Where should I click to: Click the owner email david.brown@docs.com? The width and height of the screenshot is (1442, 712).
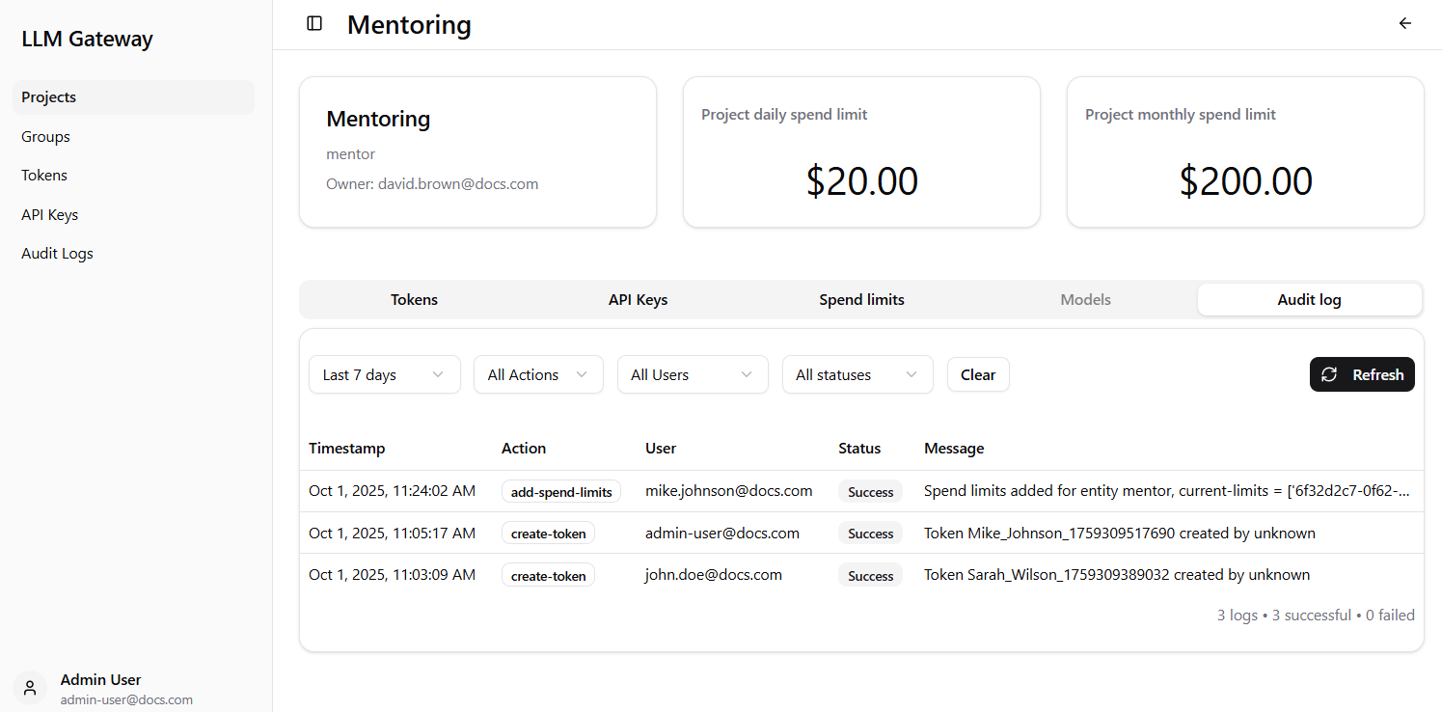(x=458, y=183)
